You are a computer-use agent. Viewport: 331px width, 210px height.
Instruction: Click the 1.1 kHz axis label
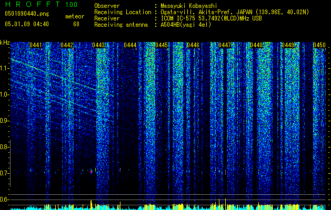pos(5,68)
